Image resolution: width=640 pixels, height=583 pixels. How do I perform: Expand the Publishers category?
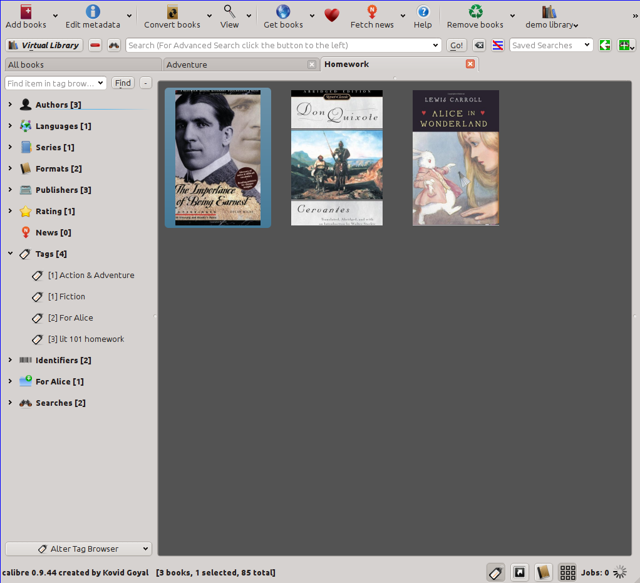pos(10,190)
